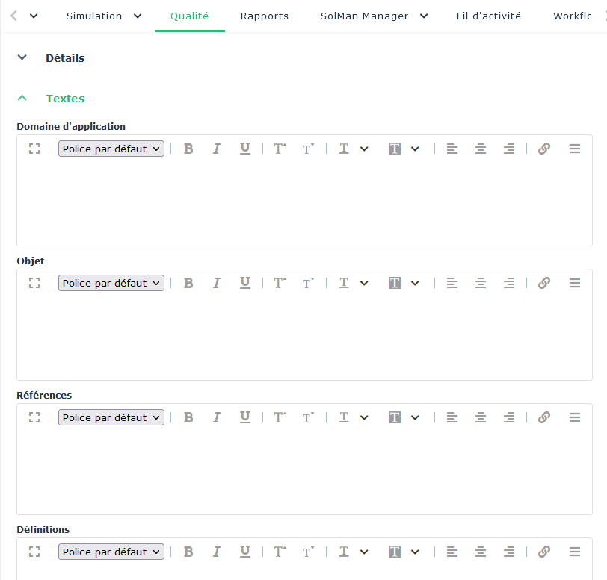607x580 pixels.
Task: Decrease font size in Références editor
Action: pyautogui.click(x=308, y=417)
